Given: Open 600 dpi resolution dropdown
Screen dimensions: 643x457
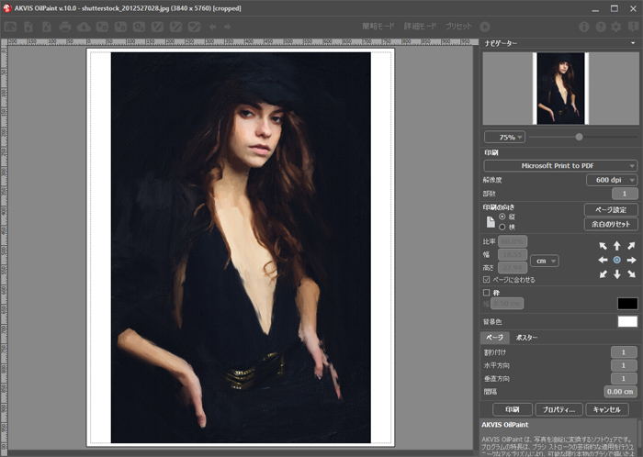Looking at the screenshot, I should [x=612, y=180].
